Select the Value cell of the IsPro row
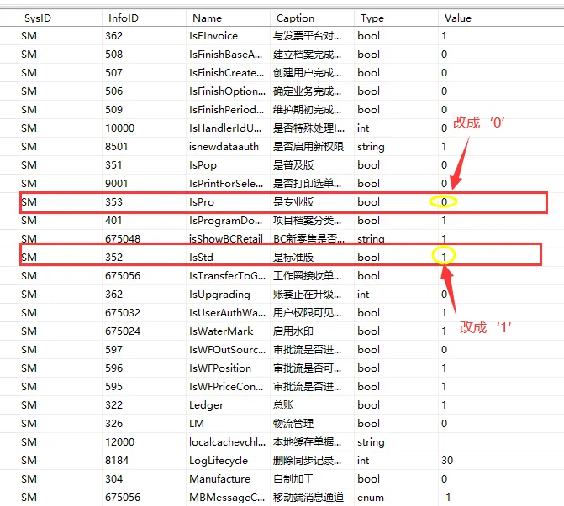The width and height of the screenshot is (564, 506). tap(444, 201)
